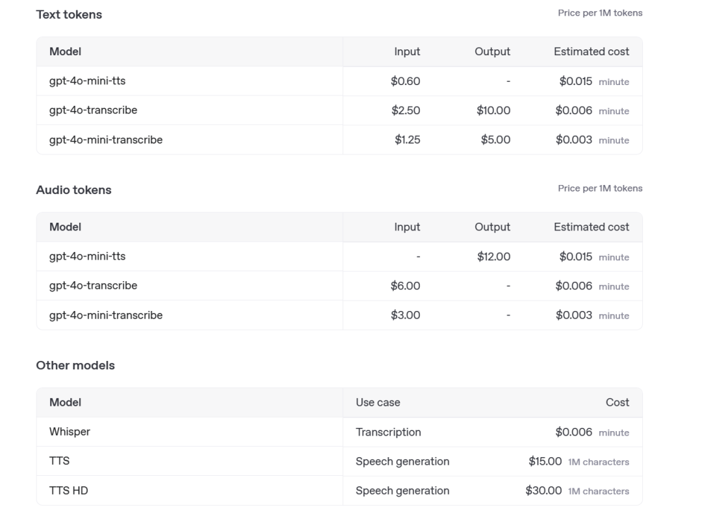The width and height of the screenshot is (702, 522).
Task: Click the $3.00 audio input price
Action: pos(405,315)
